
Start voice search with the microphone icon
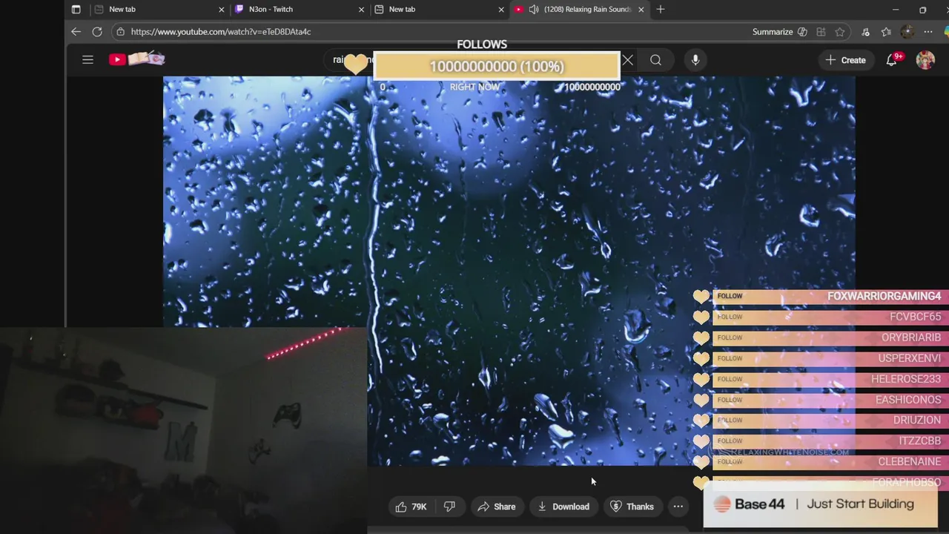[x=695, y=60]
